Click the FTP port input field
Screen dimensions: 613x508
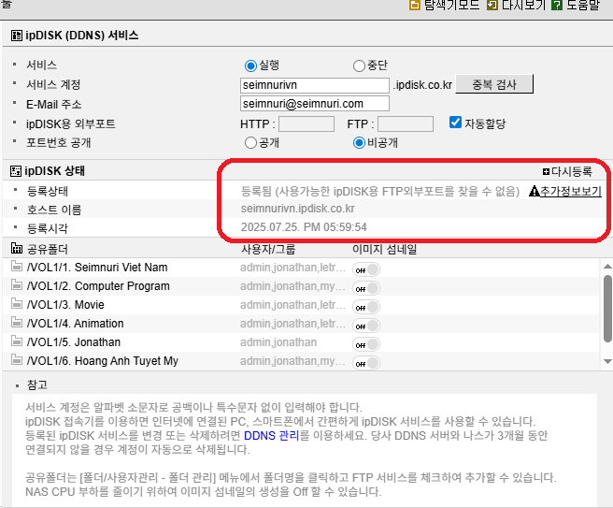(406, 124)
